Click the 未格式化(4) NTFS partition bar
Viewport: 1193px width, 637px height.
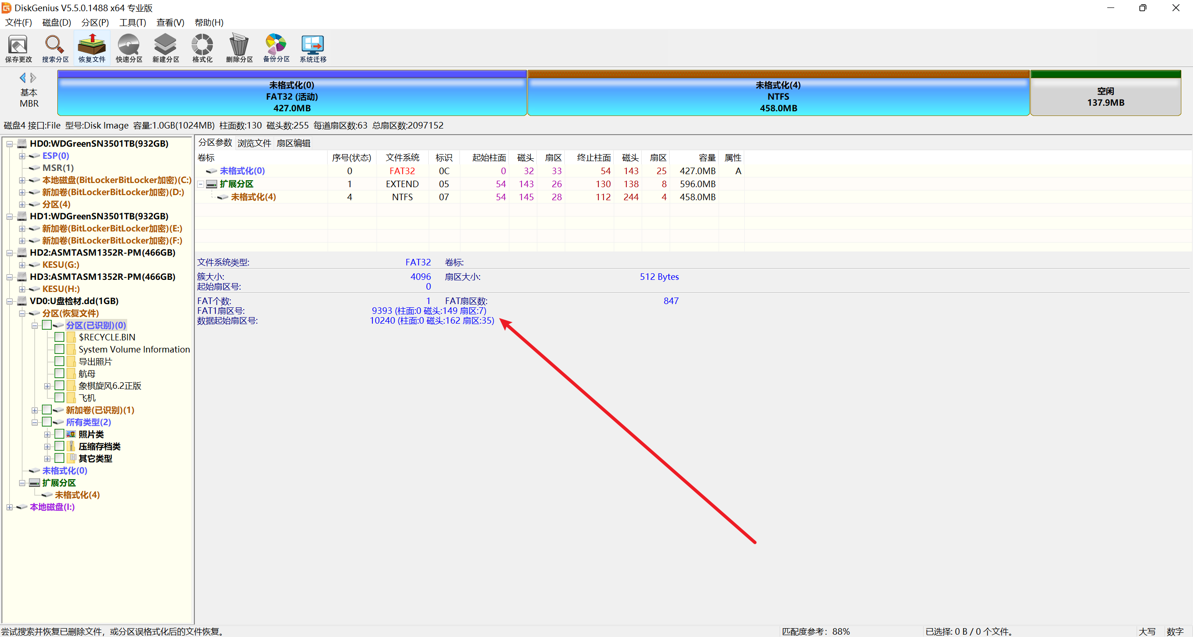click(778, 96)
